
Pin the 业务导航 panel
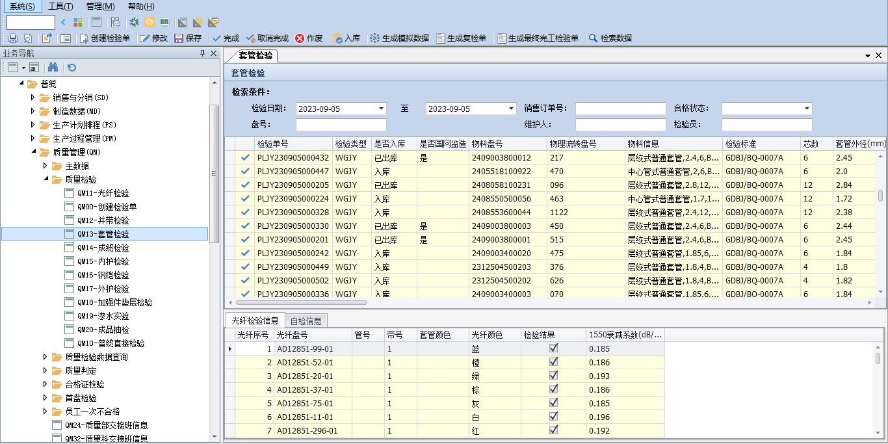coord(202,53)
